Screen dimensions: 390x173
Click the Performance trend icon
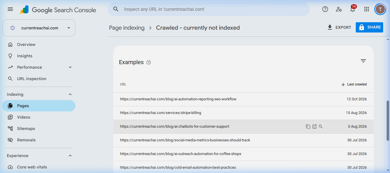[x=10, y=67]
